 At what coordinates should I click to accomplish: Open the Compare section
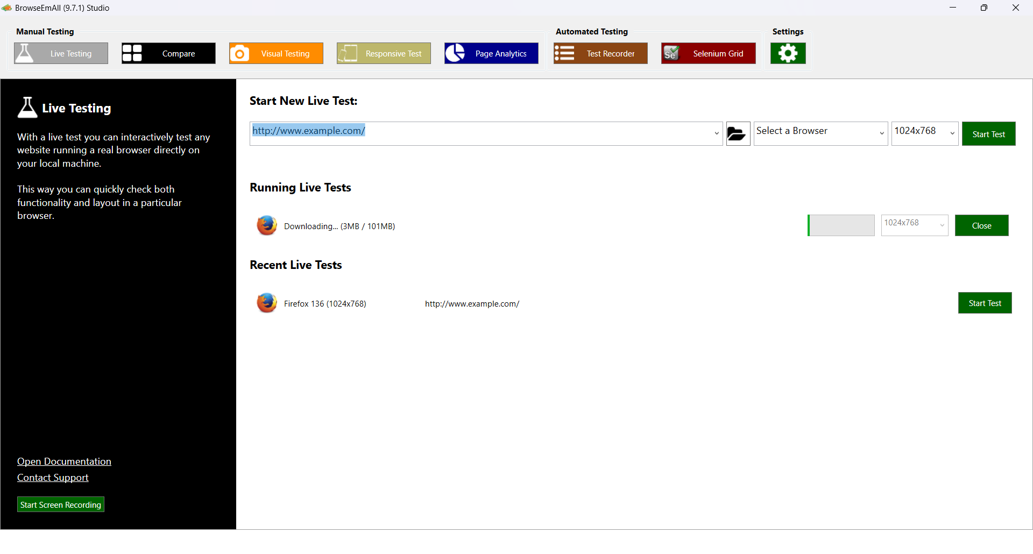pyautogui.click(x=168, y=53)
